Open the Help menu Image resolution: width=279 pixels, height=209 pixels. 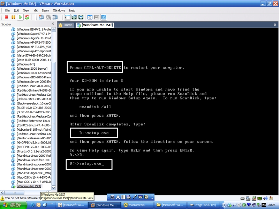tap(72, 10)
